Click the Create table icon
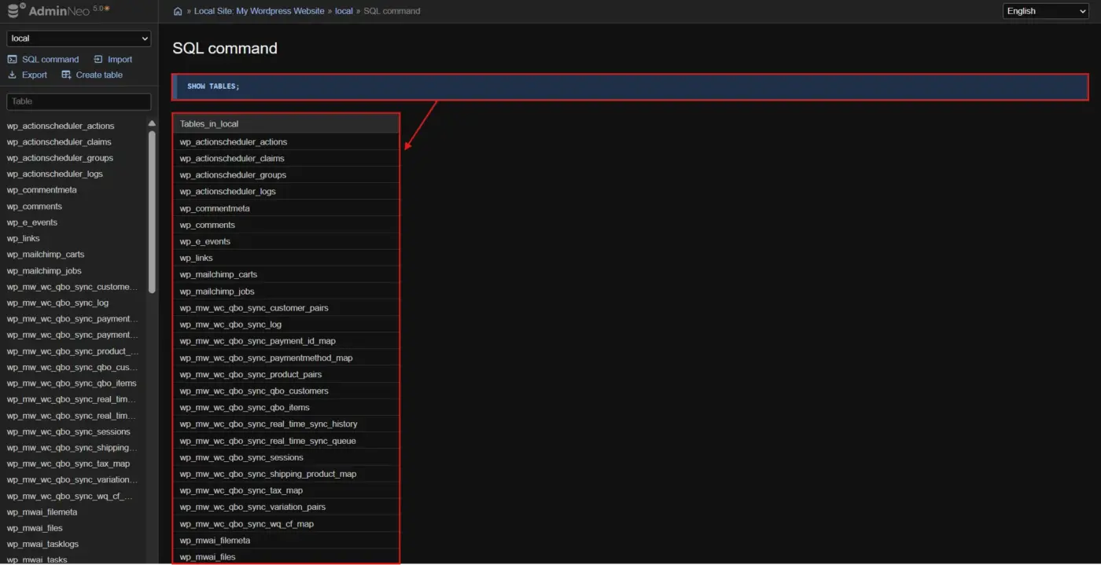Viewport: 1101px width, 565px height. pos(67,75)
